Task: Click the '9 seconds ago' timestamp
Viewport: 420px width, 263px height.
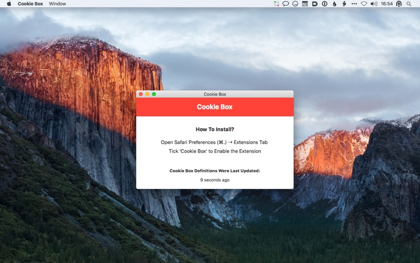Action: click(x=215, y=180)
